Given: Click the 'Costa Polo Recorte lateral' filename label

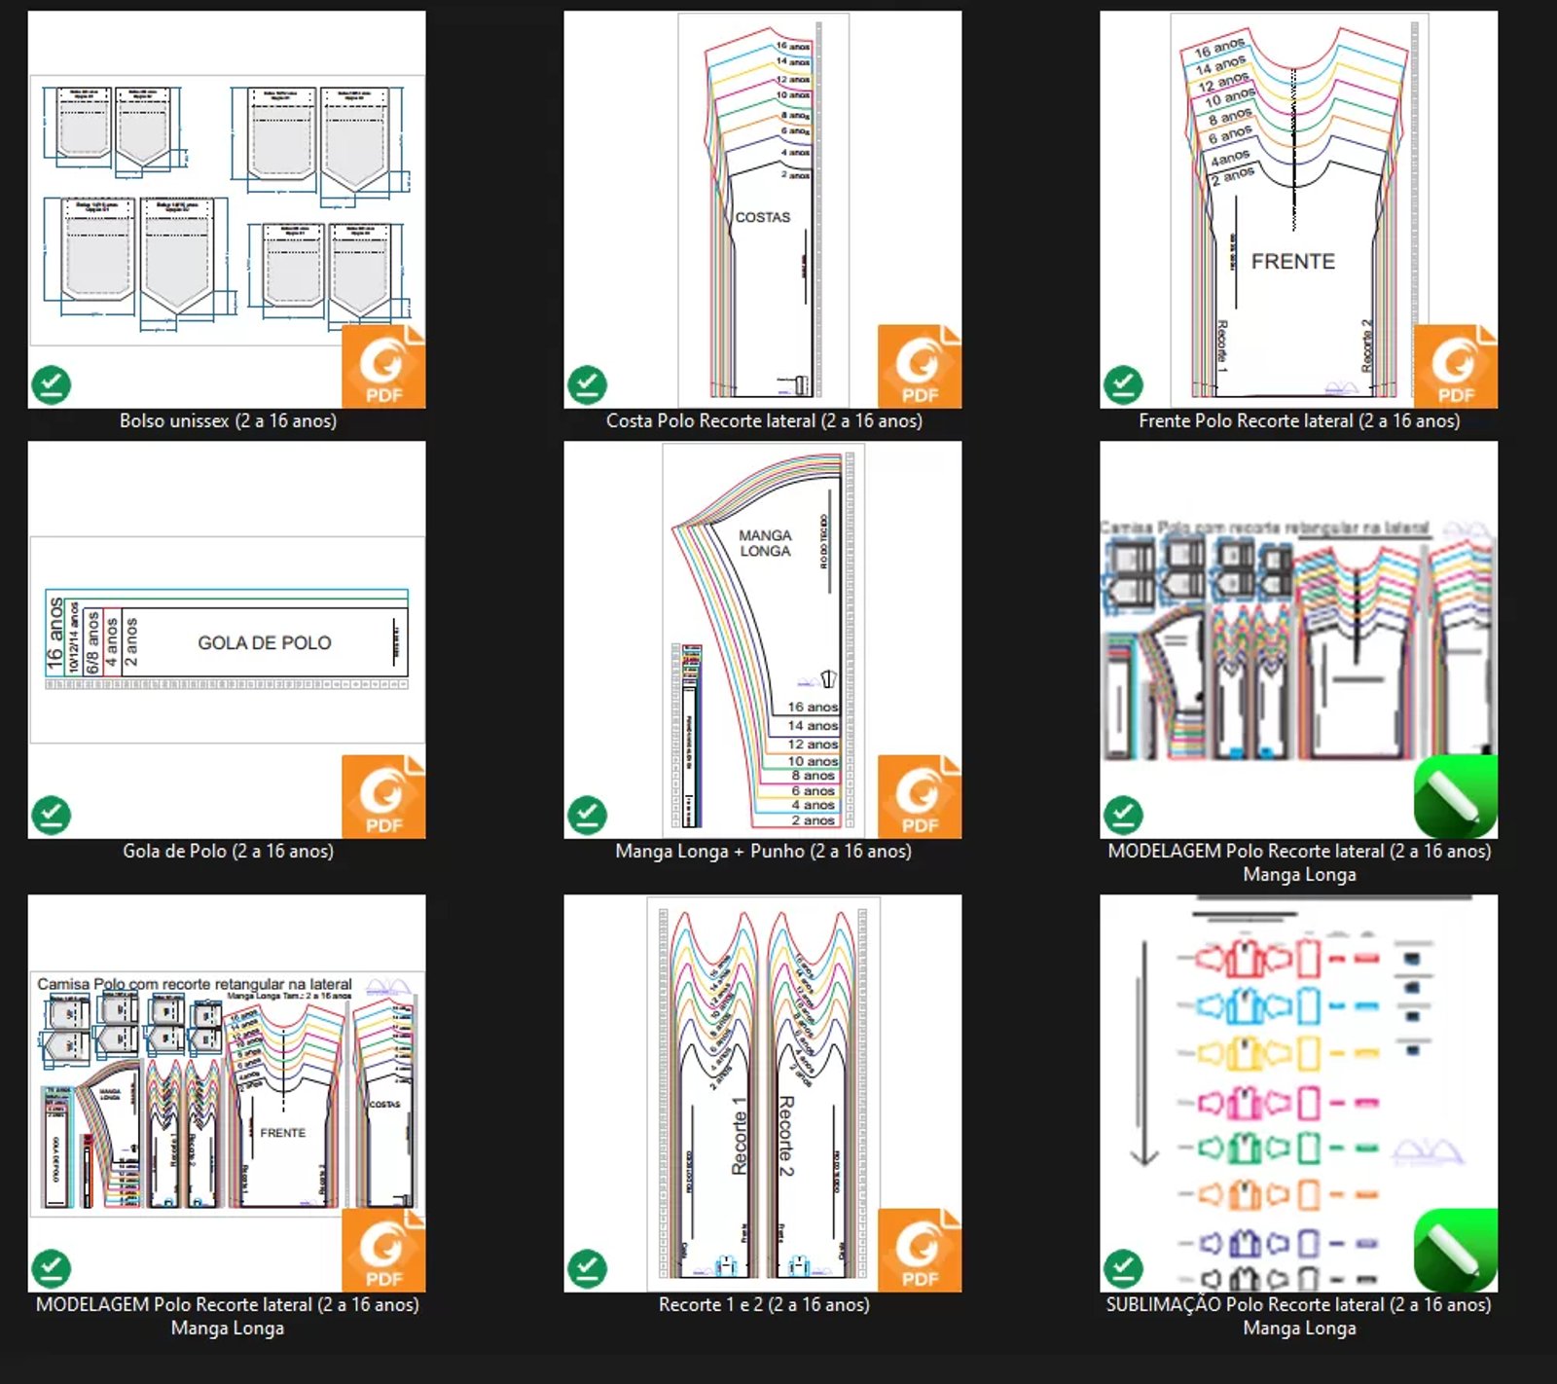Looking at the screenshot, I should pyautogui.click(x=764, y=420).
